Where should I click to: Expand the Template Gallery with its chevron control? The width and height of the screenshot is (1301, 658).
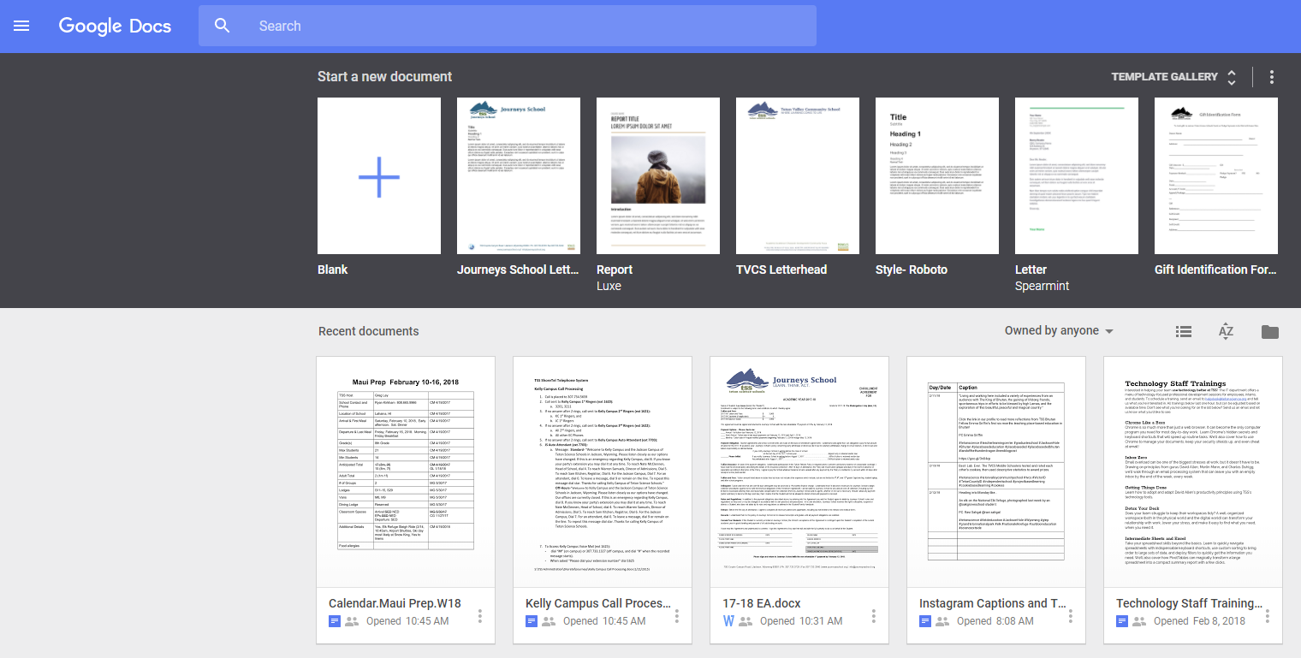[x=1232, y=76]
